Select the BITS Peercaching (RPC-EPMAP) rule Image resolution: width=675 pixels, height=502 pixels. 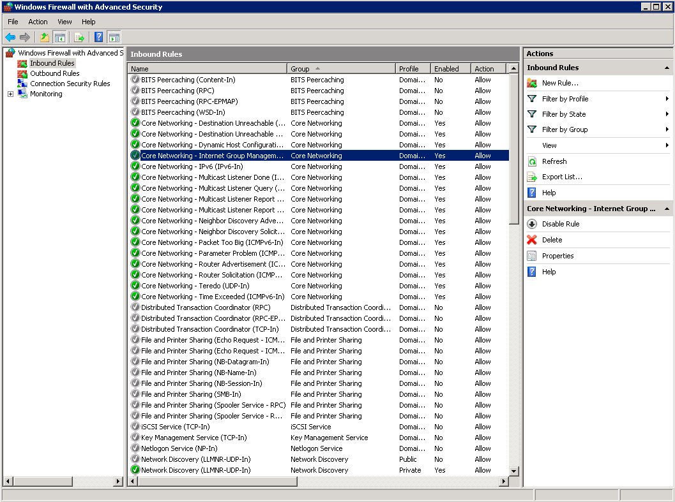(319, 101)
